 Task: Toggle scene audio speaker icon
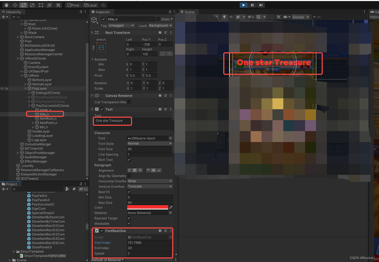(231, 17)
